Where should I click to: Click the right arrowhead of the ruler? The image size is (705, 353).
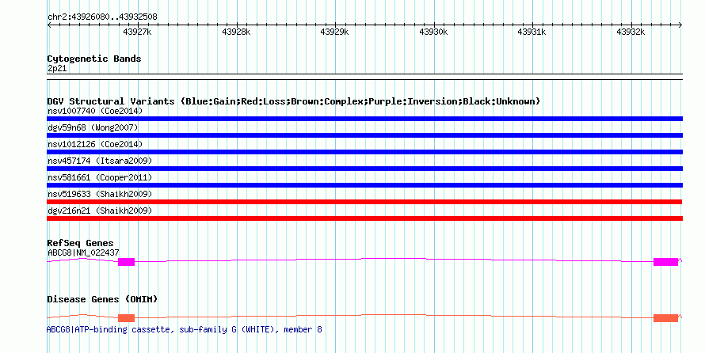coord(680,25)
